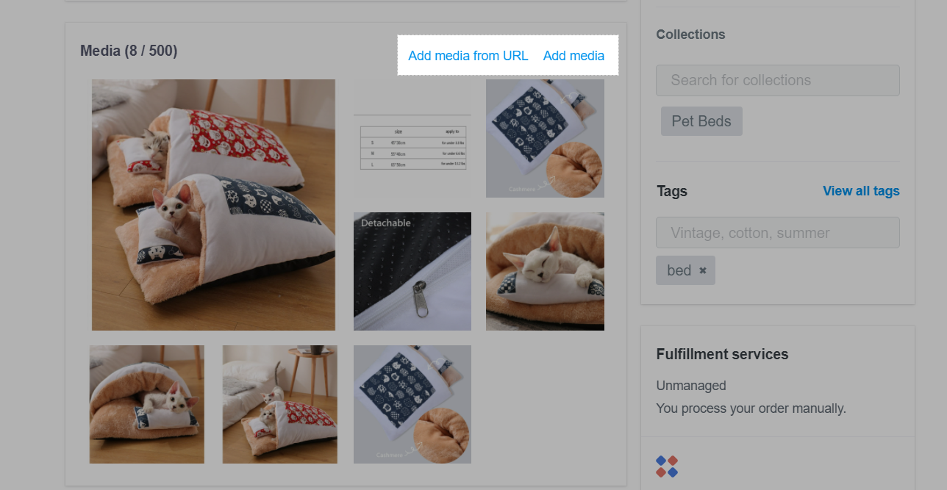The height and width of the screenshot is (490, 947).
Task: Open the thumbnail with the round side table
Action: coord(280,404)
